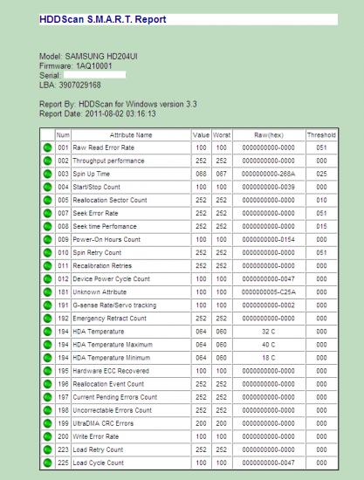Screen dimensions: 364x480
Task: Click the Hardware ECC Recovered attribute name
Action: click(x=111, y=371)
